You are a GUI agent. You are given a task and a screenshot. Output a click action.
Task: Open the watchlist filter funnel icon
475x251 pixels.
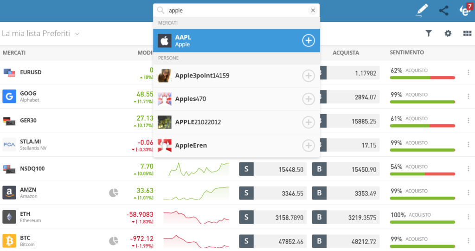click(428, 33)
